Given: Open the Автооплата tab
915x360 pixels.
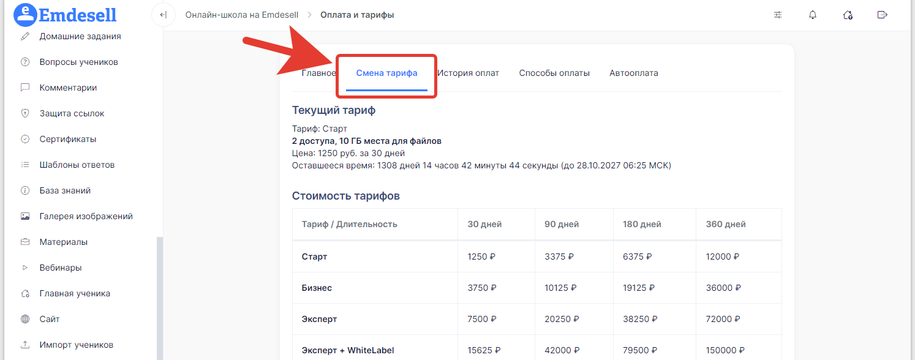Looking at the screenshot, I should coord(633,73).
